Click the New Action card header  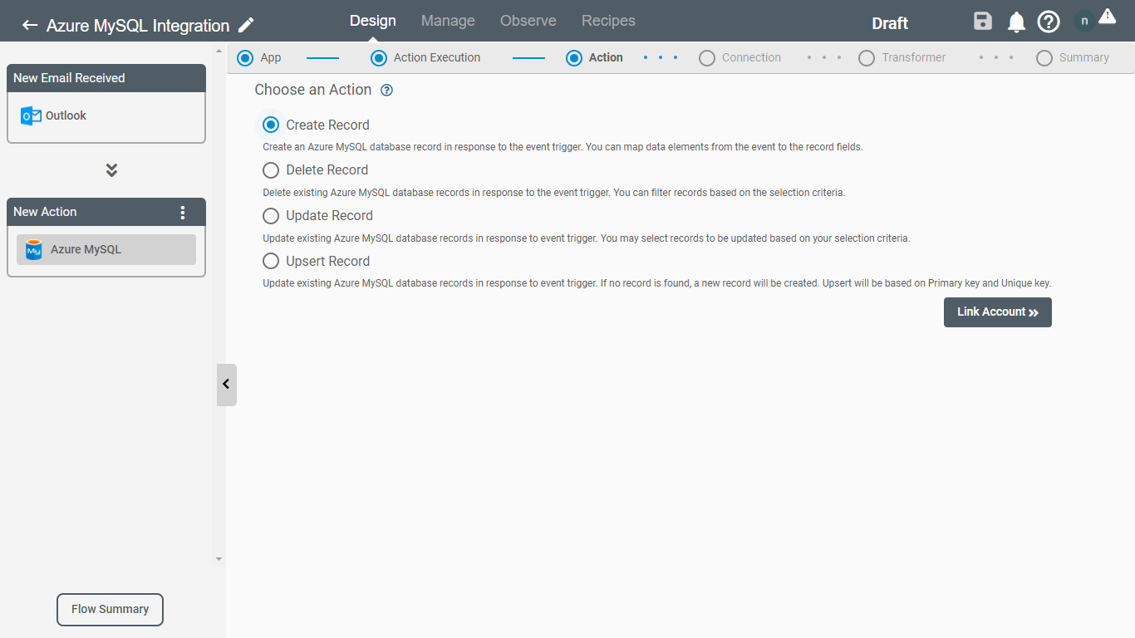[106, 212]
